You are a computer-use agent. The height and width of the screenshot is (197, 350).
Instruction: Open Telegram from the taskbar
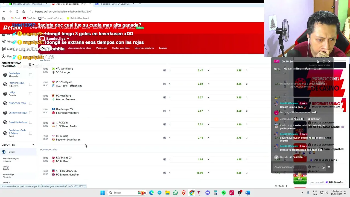(159, 193)
